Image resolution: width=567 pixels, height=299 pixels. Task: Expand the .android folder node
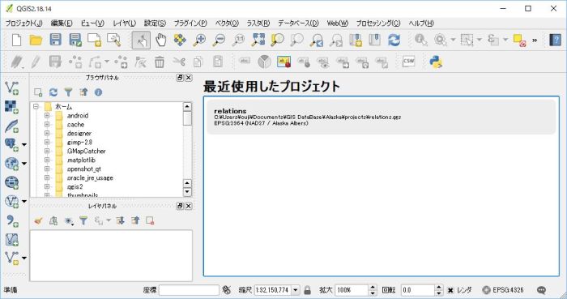[47, 115]
